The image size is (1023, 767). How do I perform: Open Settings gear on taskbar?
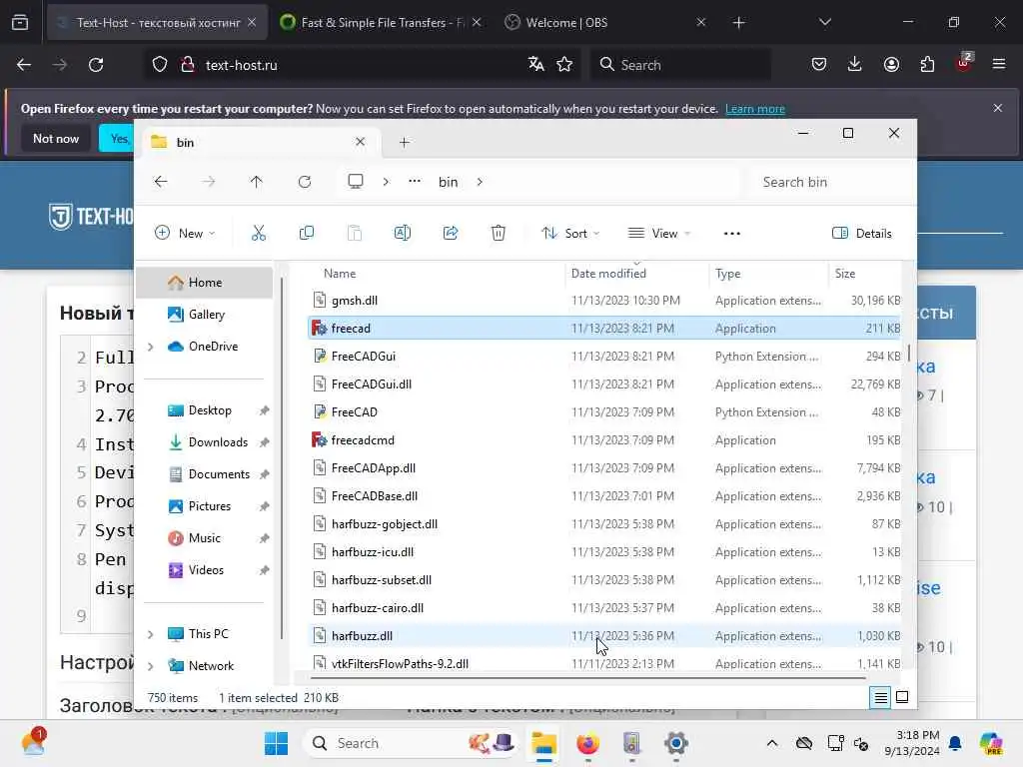(676, 743)
